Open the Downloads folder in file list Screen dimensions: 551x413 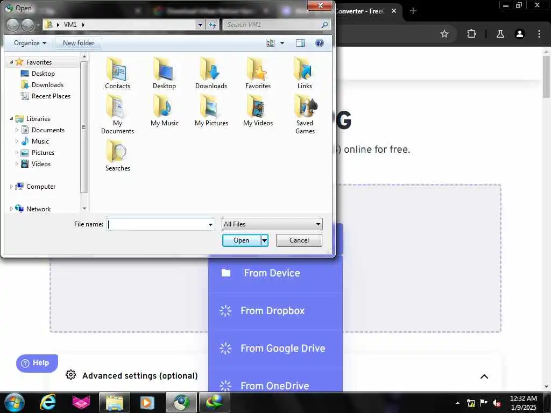pos(211,73)
